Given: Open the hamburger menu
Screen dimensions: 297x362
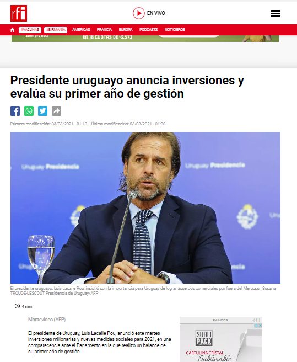Looking at the screenshot, I should tap(276, 13).
